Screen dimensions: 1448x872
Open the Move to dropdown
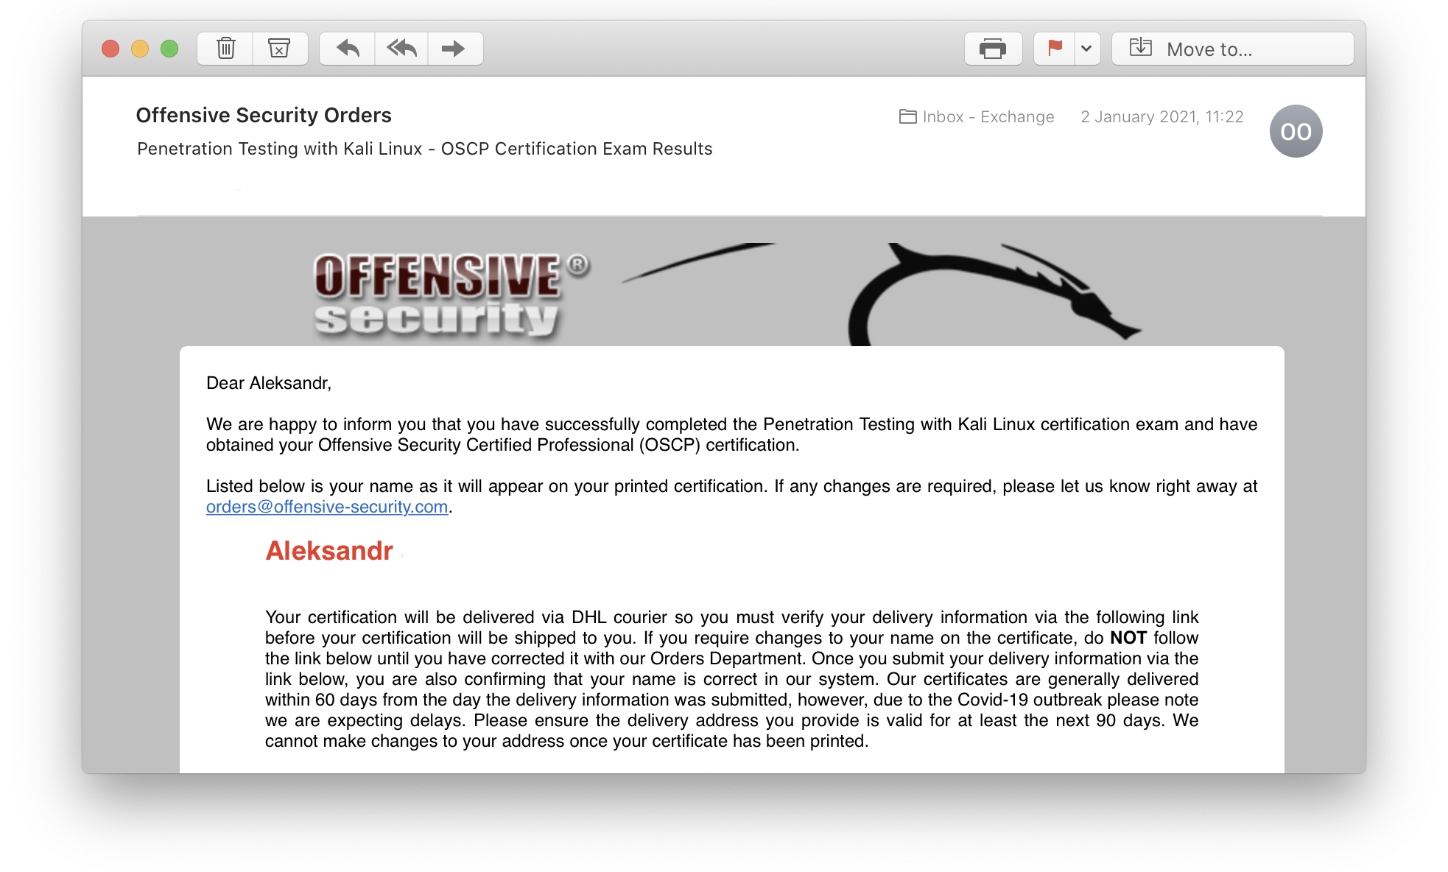click(x=1234, y=48)
